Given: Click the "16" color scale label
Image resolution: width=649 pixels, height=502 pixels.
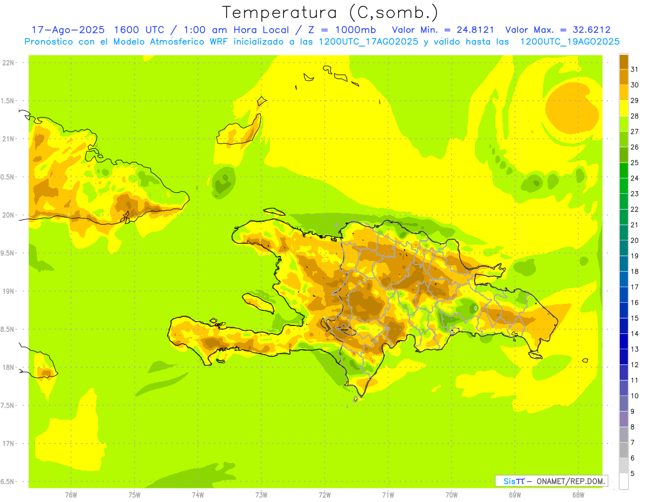Looking at the screenshot, I should [635, 303].
